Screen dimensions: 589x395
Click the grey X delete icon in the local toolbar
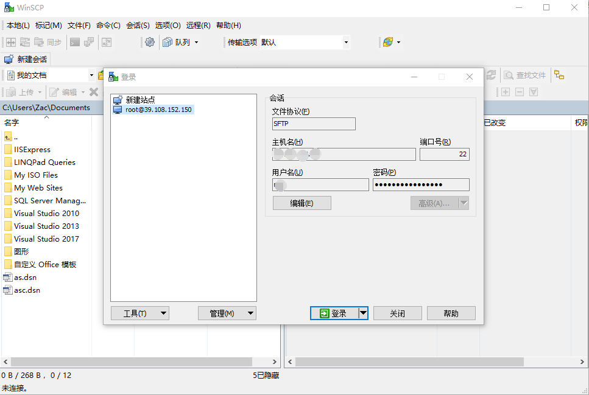pyautogui.click(x=94, y=92)
